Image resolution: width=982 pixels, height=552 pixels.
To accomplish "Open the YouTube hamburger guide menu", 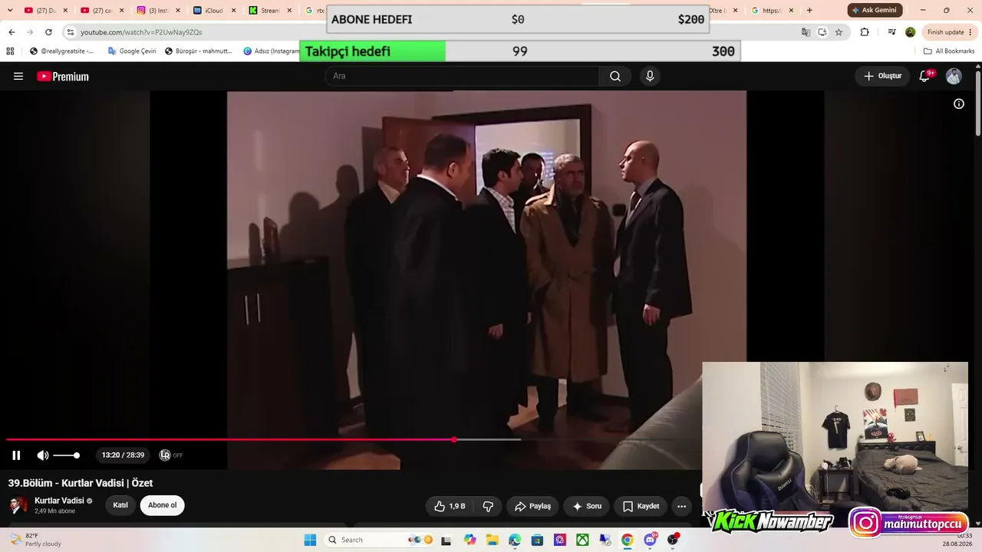I will 18,76.
